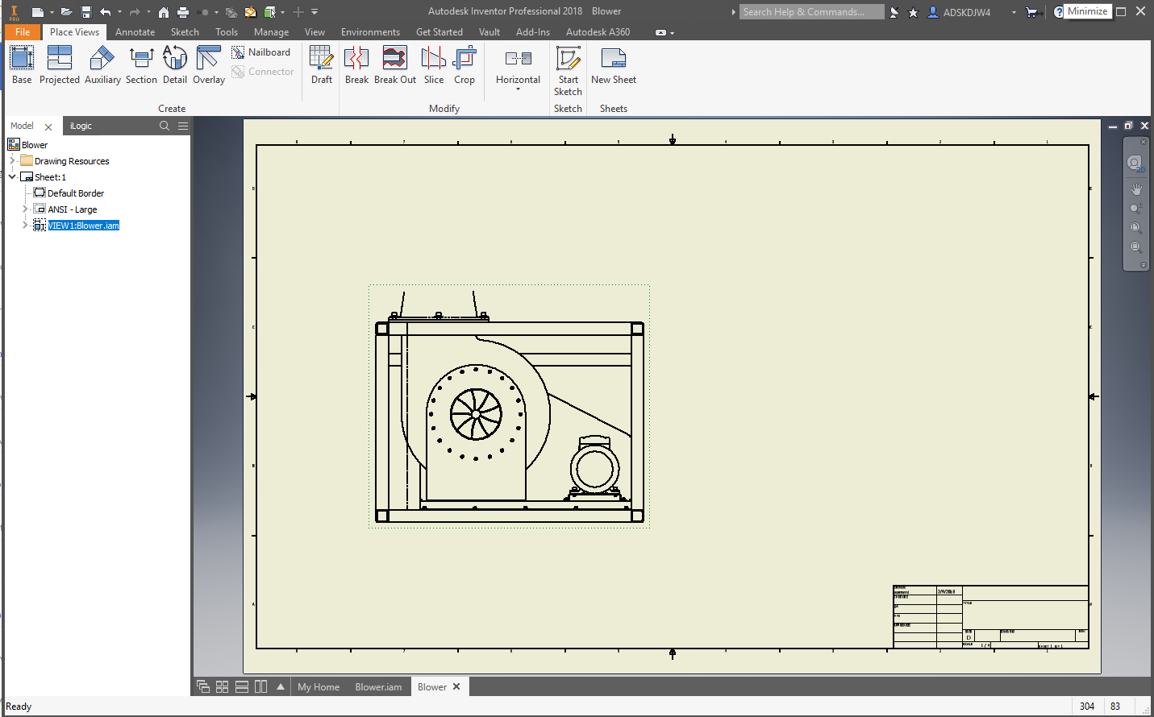
Task: Expand the Drawing Resources folder
Action: click(x=13, y=160)
